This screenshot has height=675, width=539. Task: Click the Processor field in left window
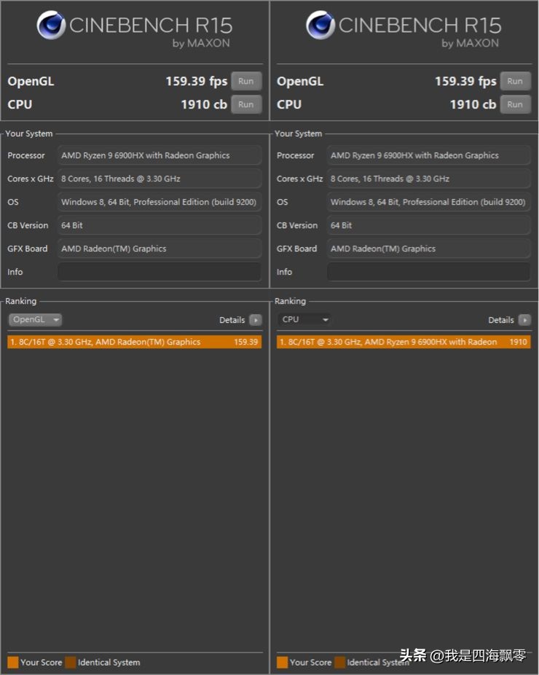pos(160,155)
